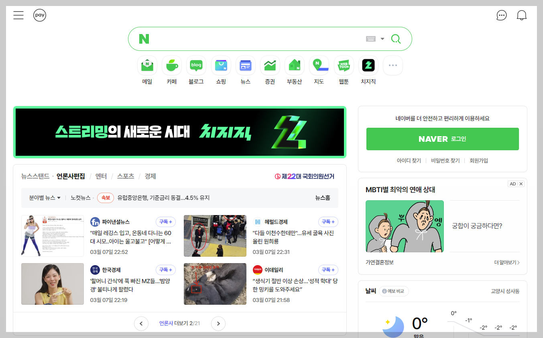Switch to the 스포츠 tab
This screenshot has width=543, height=338.
pos(126,176)
